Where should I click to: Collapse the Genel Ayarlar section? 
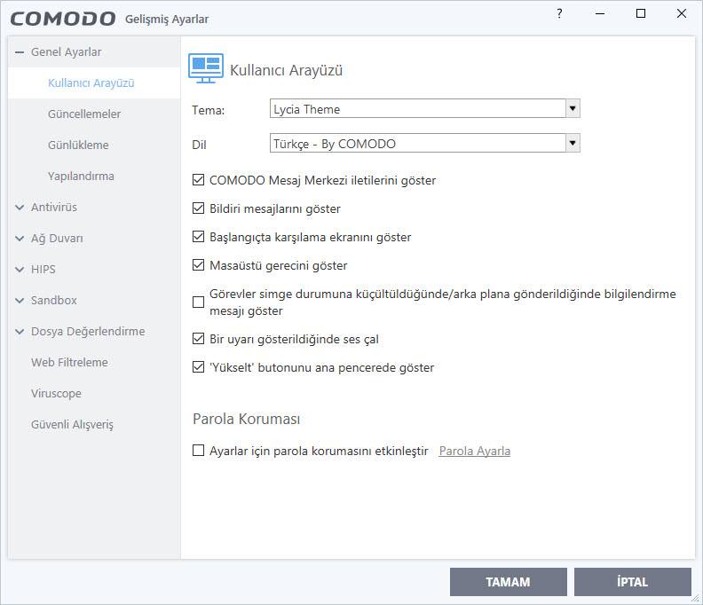click(20, 52)
